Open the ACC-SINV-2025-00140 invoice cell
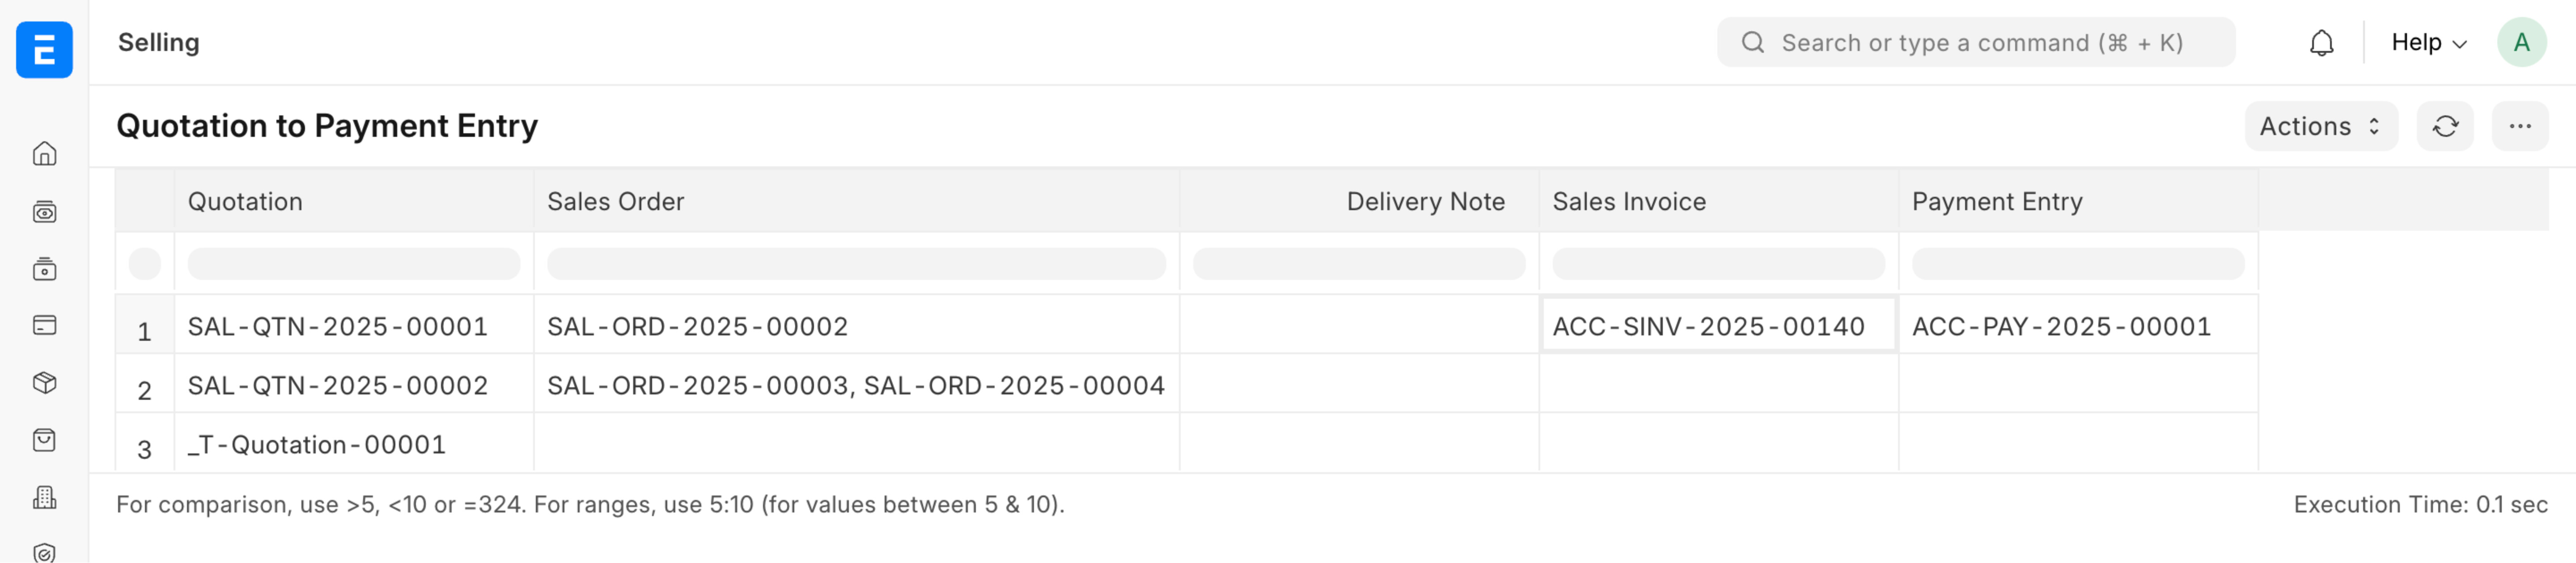 coord(1718,326)
